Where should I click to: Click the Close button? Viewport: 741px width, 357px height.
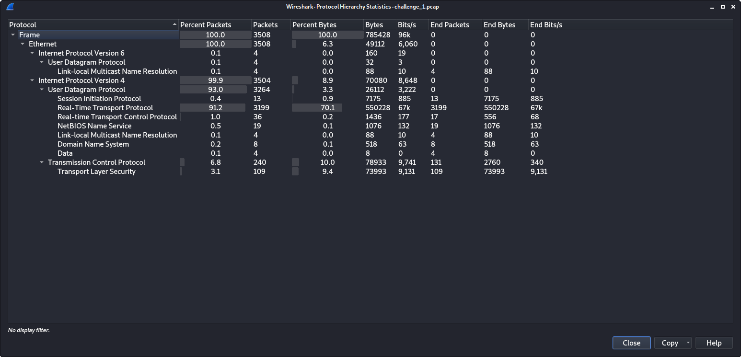(631, 343)
